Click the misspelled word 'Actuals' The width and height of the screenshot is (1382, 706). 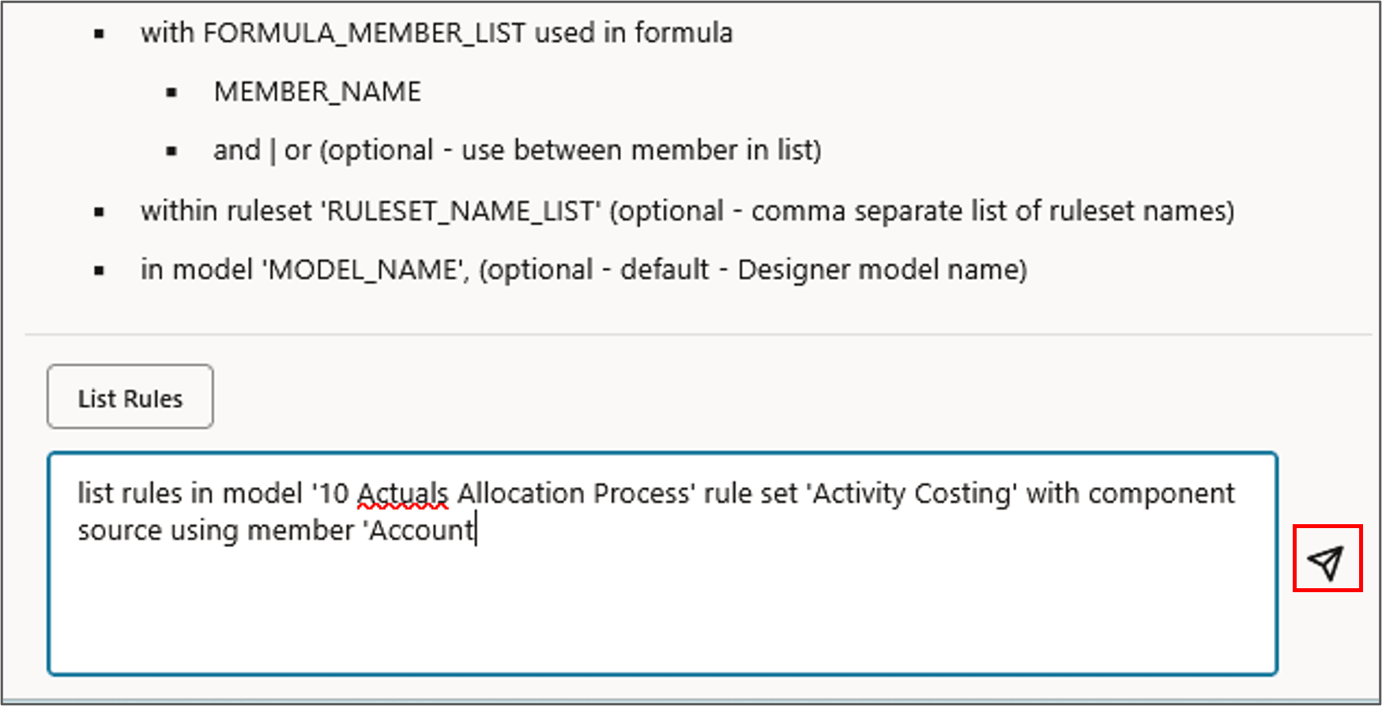[x=401, y=493]
